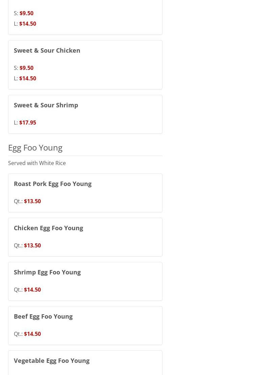Select Beef Egg Foo Young $14.50 price

click(x=32, y=334)
